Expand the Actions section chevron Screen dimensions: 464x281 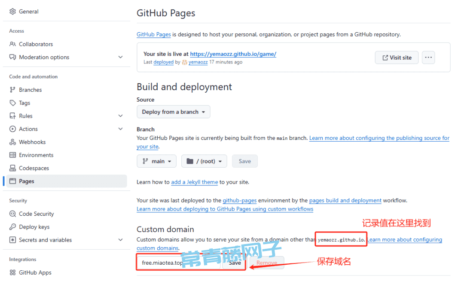click(x=120, y=129)
